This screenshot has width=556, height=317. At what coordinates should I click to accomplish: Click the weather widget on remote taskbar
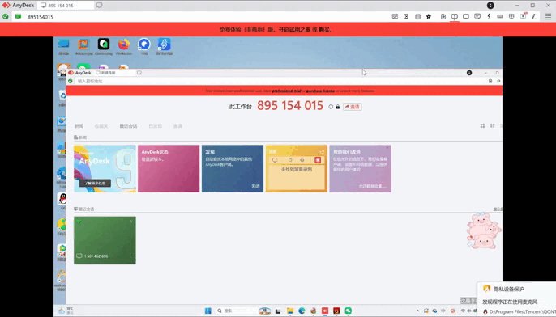point(66,311)
